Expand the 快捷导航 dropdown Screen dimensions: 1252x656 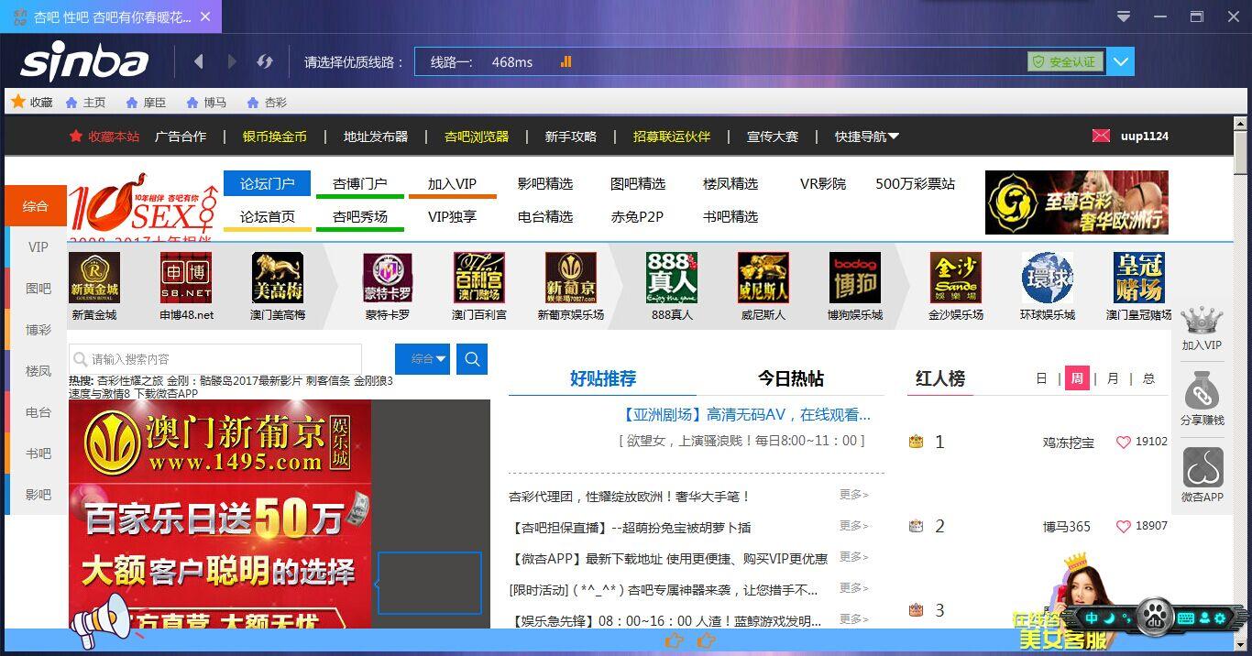pos(866,136)
